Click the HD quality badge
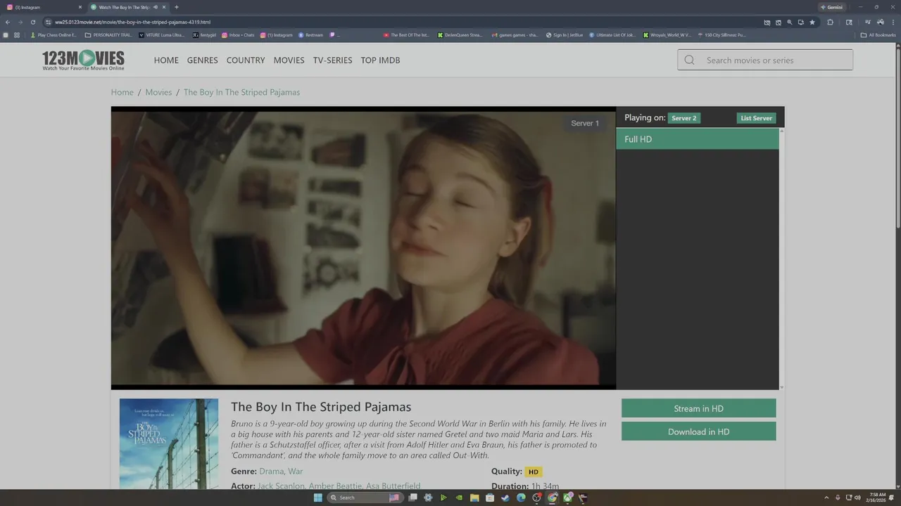 click(x=534, y=472)
